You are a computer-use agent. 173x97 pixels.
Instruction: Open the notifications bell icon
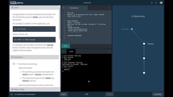click(x=156, y=3)
